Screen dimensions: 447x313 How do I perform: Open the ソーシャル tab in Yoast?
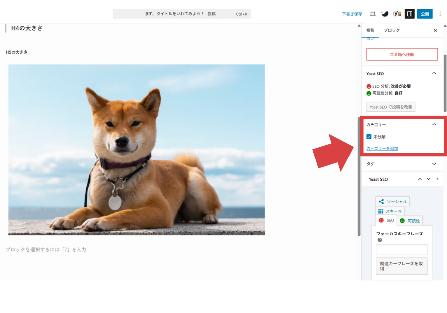tap(392, 202)
